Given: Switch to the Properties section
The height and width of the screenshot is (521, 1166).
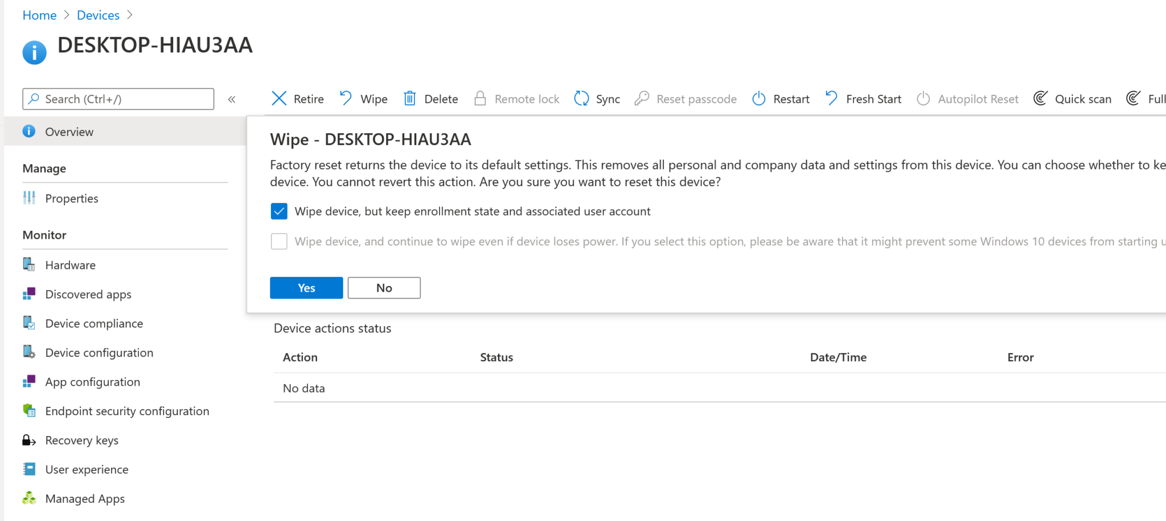Looking at the screenshot, I should [72, 198].
